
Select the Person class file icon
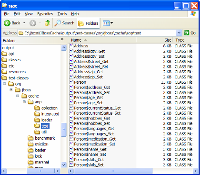pos(71,82)
